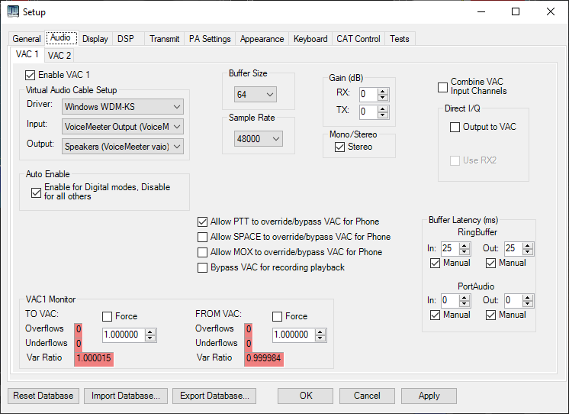Image resolution: width=569 pixels, height=414 pixels.
Task: Enable Allow SPACE to override/bypass VAC
Action: (202, 237)
